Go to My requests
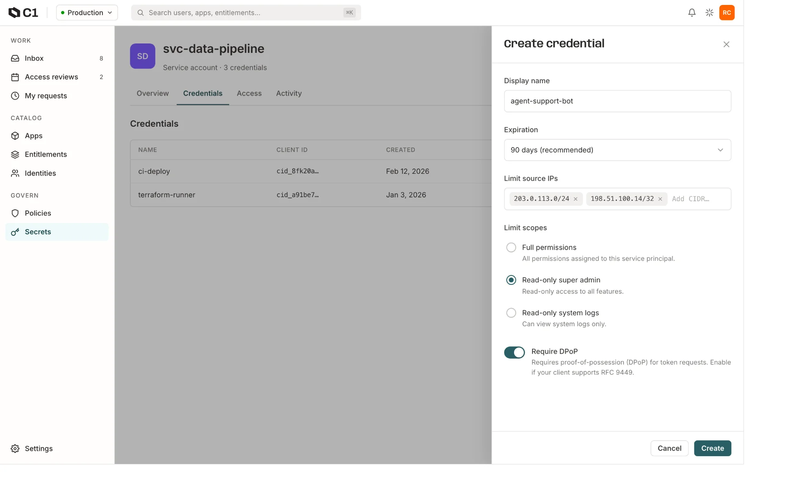787x491 pixels. 57,96
